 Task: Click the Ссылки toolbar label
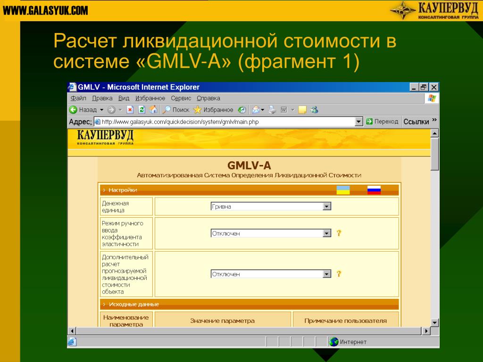pos(416,122)
